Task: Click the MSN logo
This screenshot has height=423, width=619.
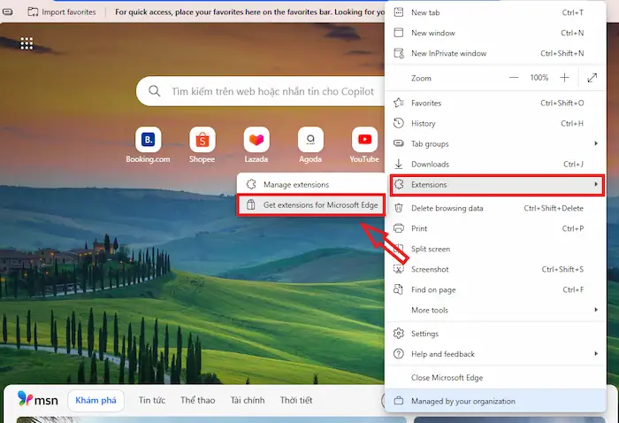Action: [x=38, y=400]
